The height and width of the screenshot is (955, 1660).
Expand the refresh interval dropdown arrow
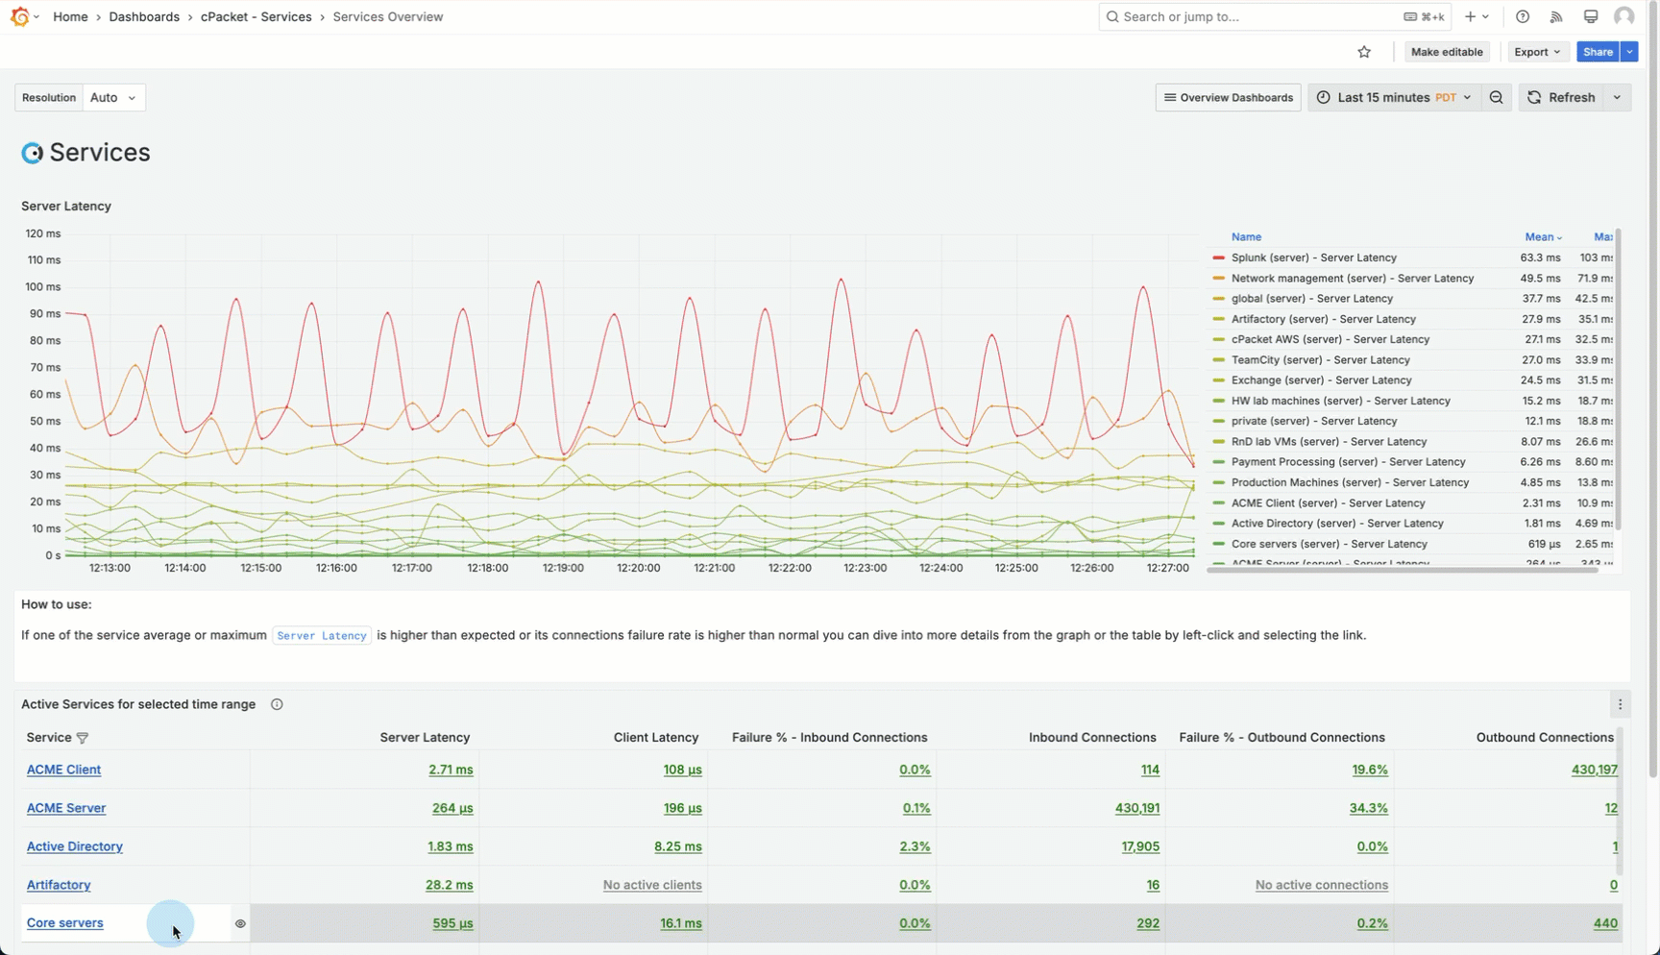pos(1618,97)
